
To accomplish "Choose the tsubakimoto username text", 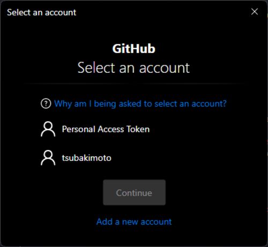I will [x=87, y=158].
